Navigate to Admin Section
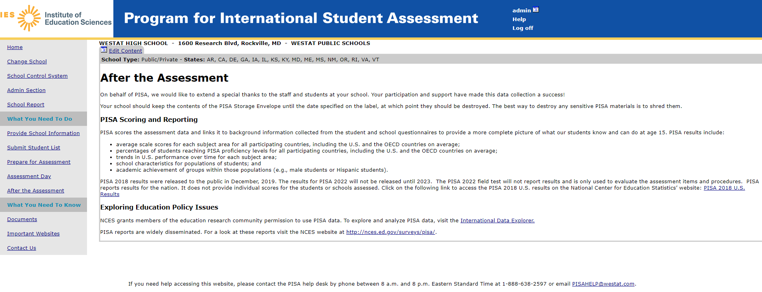The image size is (762, 292). click(x=26, y=90)
